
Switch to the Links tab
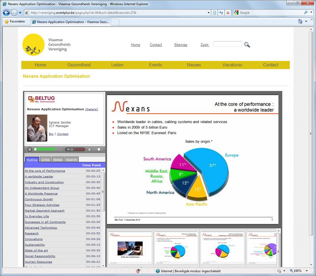pos(45,160)
